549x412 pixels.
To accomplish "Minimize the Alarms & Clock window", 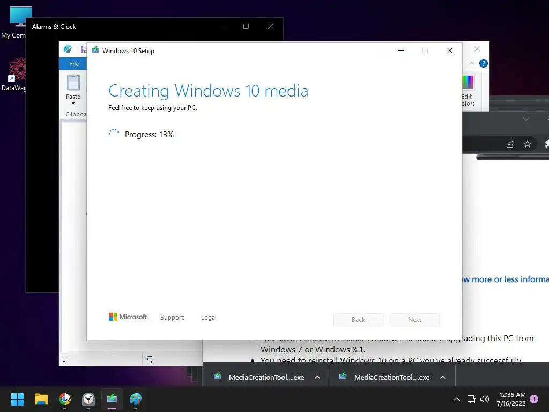I will point(221,26).
